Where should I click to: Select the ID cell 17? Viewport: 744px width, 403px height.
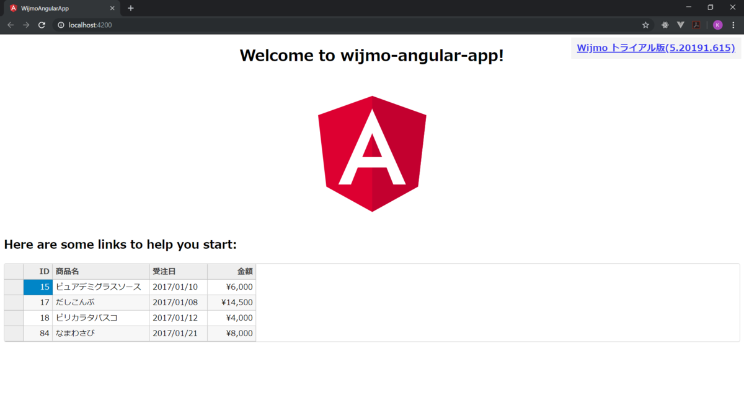tap(38, 303)
